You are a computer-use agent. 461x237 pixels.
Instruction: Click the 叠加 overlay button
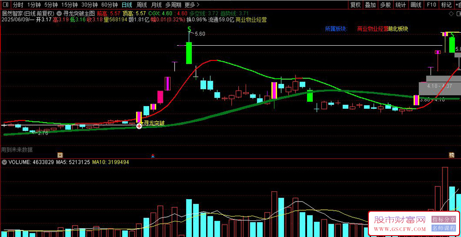click(x=371, y=5)
